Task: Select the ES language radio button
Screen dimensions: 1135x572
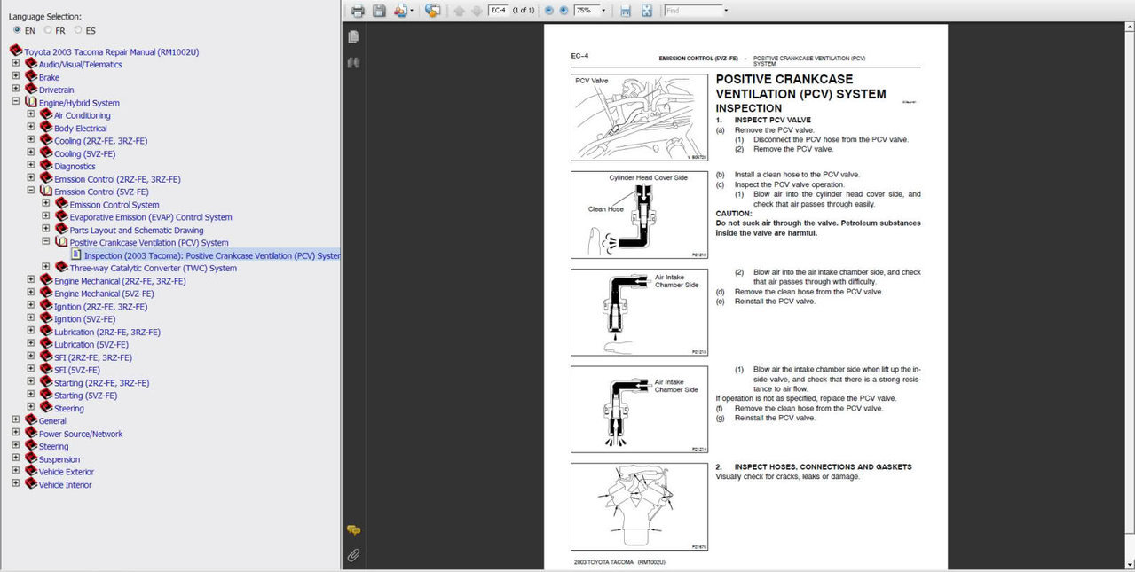Action: (x=78, y=30)
